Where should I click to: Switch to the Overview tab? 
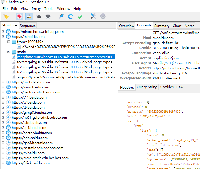point(127,26)
